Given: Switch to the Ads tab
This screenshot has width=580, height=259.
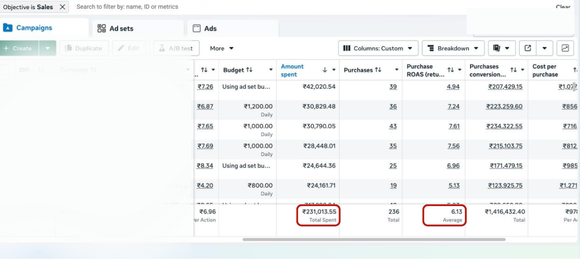Looking at the screenshot, I should 205,28.
